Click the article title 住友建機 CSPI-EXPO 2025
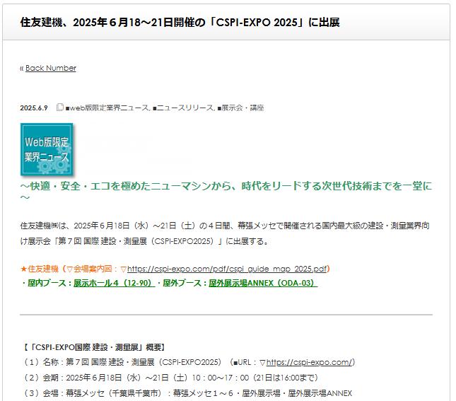Image resolution: width=456 pixels, height=401 pixels. click(180, 22)
